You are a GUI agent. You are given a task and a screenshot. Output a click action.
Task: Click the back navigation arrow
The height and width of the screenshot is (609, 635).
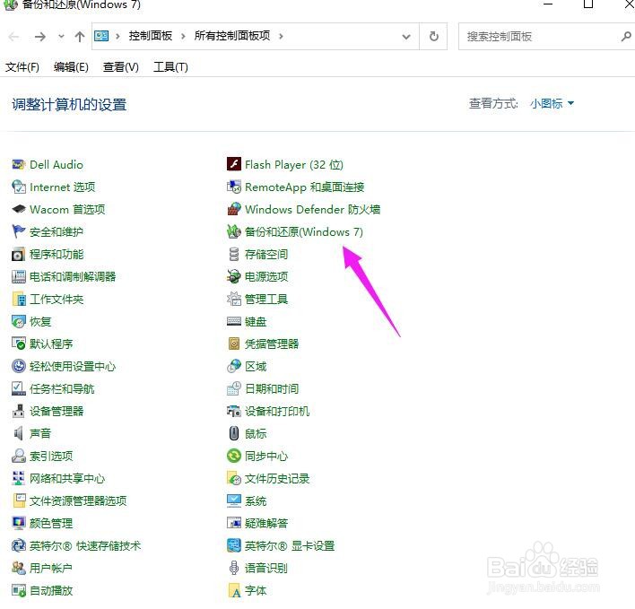[x=13, y=37]
